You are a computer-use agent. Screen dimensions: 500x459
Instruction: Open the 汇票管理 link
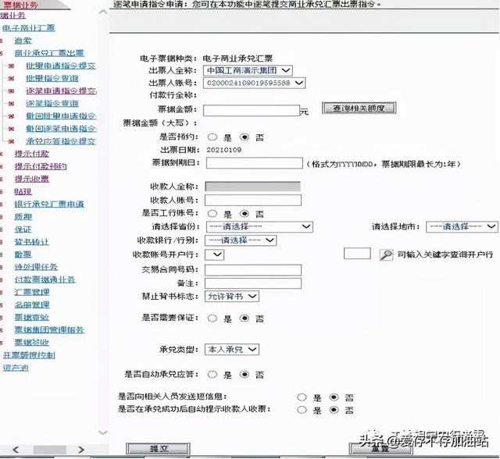tap(31, 292)
